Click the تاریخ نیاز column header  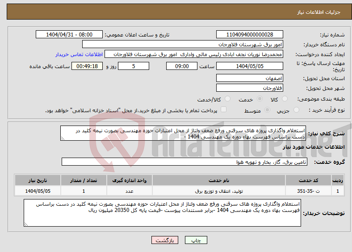point(38,180)
